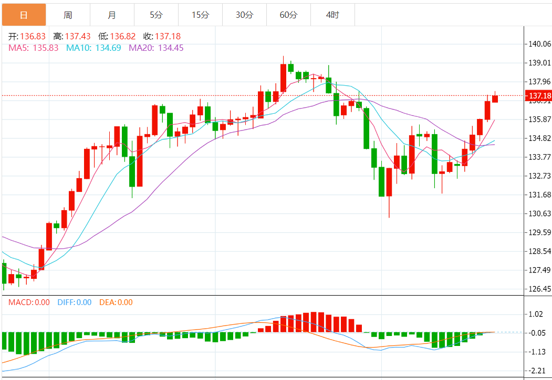The image size is (552, 380).
Task: Click the -0.05 MACD axis label
Action: (x=537, y=333)
